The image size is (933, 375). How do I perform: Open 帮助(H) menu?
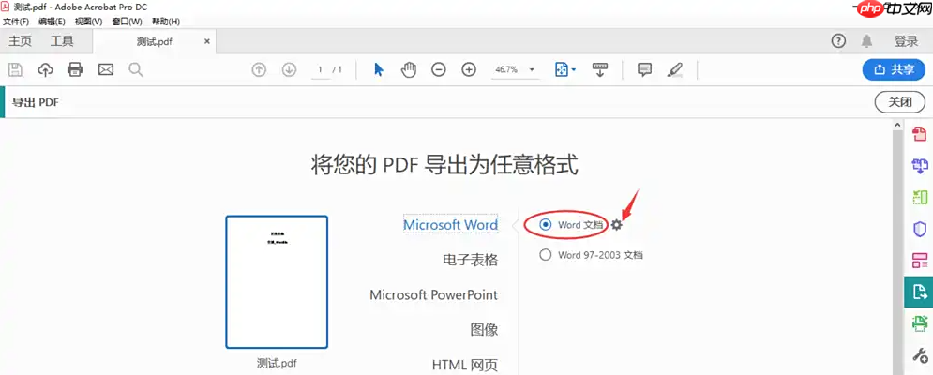point(165,22)
